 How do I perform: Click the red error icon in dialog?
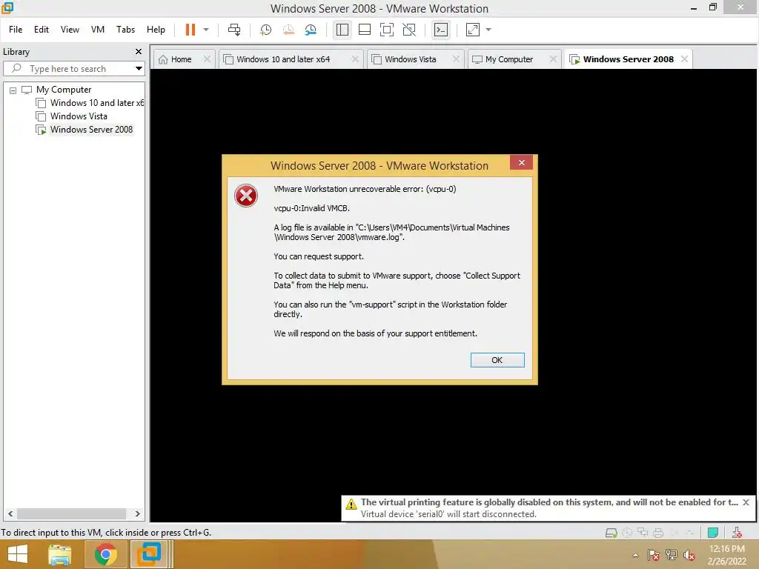click(246, 196)
